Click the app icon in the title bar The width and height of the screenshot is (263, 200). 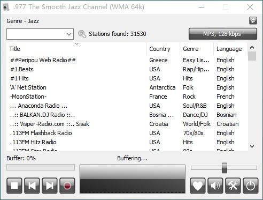pyautogui.click(x=6, y=7)
